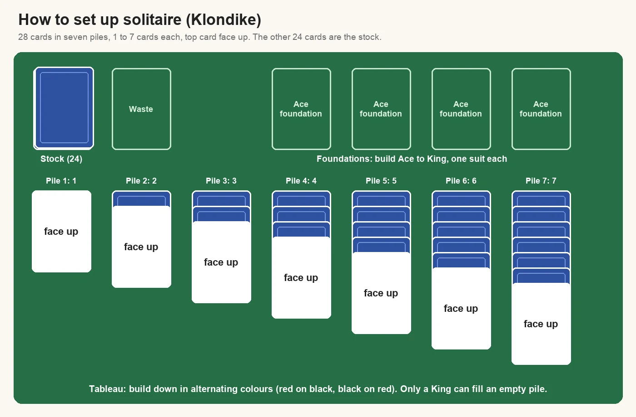Image resolution: width=636 pixels, height=417 pixels.
Task: Click the "How to set up solitaire (Klondike)" title
Action: [140, 19]
